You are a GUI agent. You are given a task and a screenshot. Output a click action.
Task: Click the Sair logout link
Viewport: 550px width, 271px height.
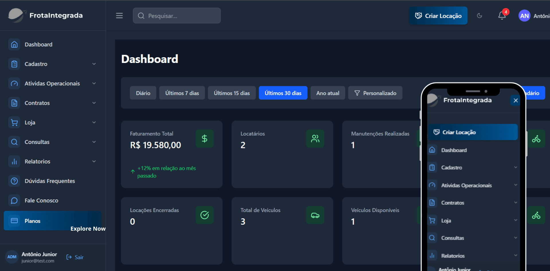click(x=75, y=257)
